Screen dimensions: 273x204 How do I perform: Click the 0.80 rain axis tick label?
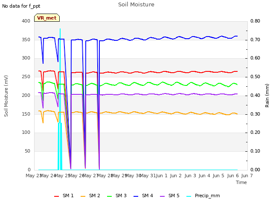[x=255, y=21]
